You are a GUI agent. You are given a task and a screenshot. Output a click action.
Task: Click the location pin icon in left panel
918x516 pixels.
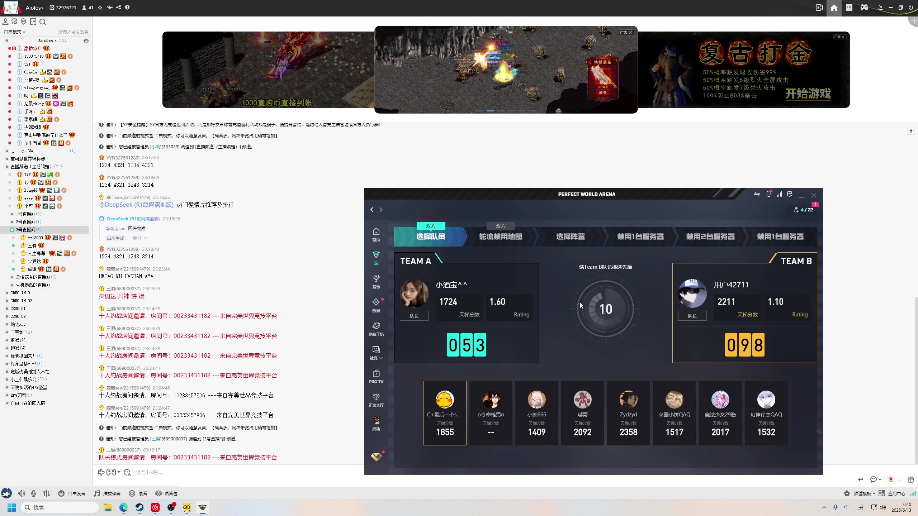pyautogui.click(x=24, y=22)
